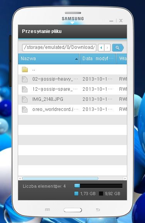
Task: Click the date cell of 12-gossip-spare
Action: click(98, 89)
